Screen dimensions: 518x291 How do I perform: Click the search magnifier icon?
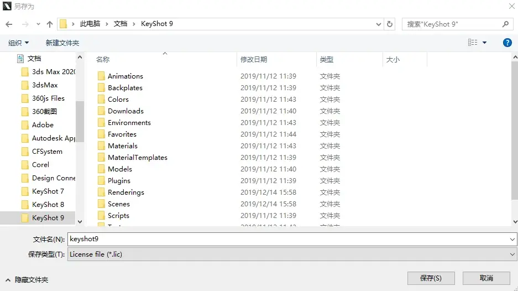[x=505, y=24]
